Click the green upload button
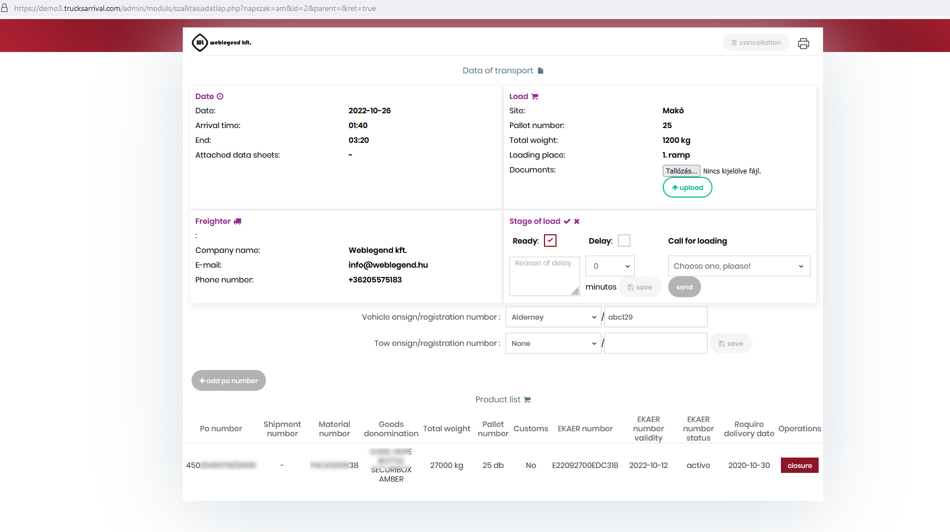The width and height of the screenshot is (950, 532). [x=687, y=188]
